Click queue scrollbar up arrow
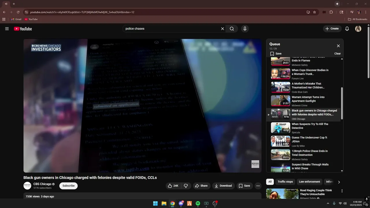 click(342, 59)
